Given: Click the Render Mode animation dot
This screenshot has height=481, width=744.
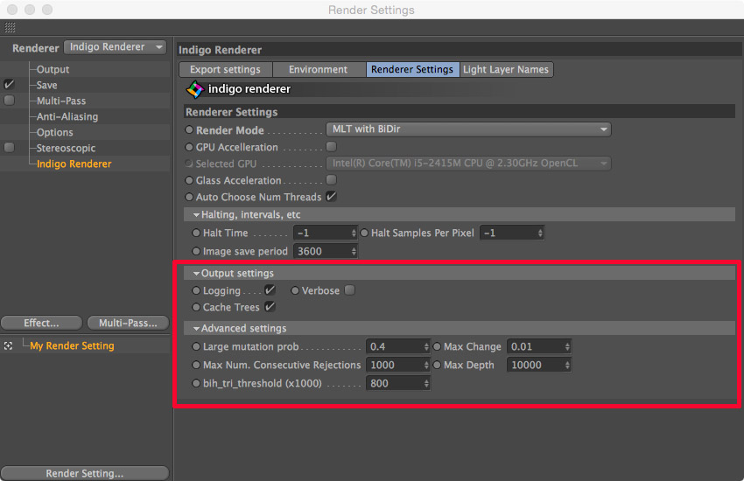Looking at the screenshot, I should coord(189,129).
